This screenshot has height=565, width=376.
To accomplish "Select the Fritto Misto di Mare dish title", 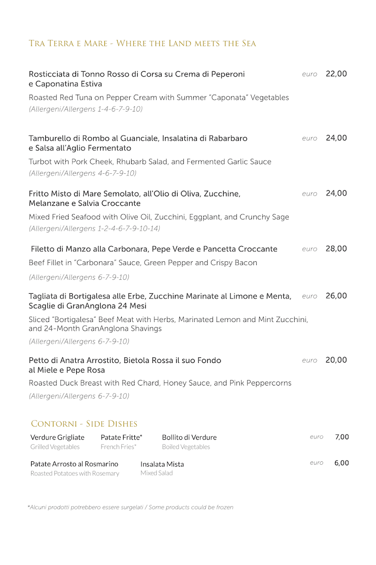I will (x=134, y=198).
